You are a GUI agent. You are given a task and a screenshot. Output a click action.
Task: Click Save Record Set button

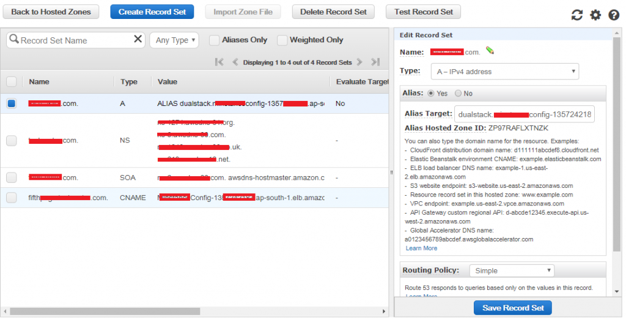tap(513, 308)
